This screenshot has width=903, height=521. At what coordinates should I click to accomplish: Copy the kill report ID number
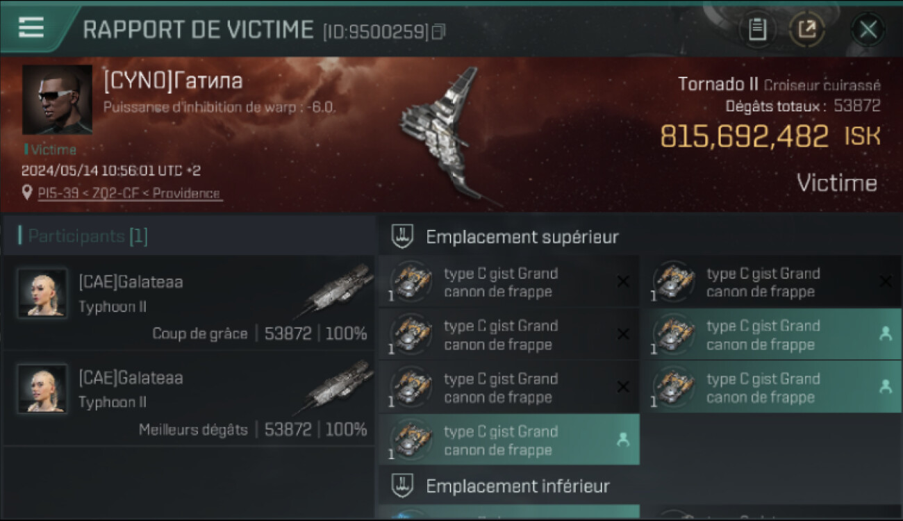(x=438, y=31)
